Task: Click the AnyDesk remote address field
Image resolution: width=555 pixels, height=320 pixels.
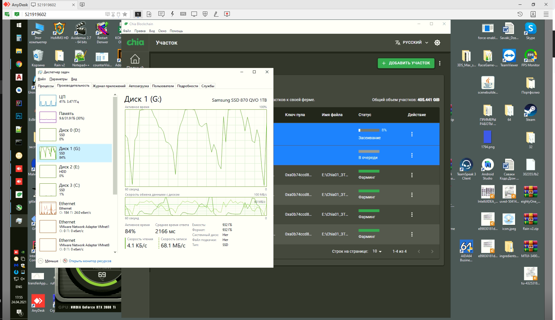Action: [64, 14]
